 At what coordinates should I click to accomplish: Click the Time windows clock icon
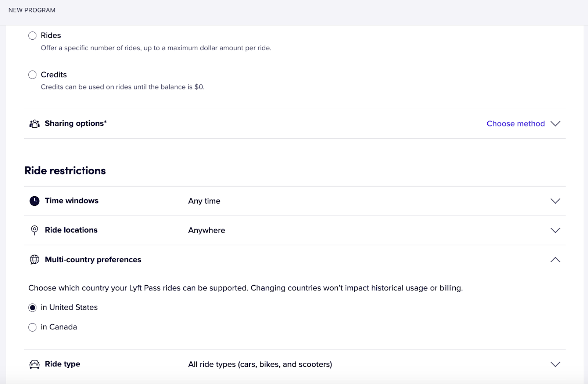[x=34, y=201]
